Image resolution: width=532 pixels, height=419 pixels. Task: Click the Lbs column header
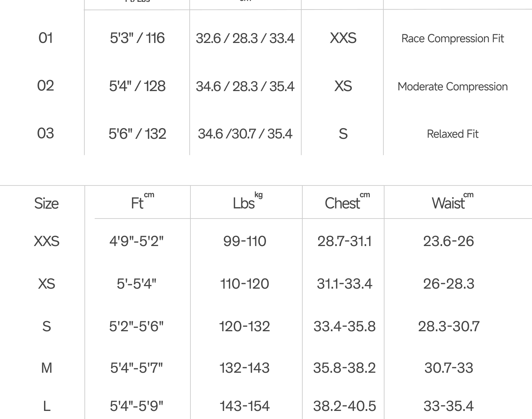pos(243,203)
